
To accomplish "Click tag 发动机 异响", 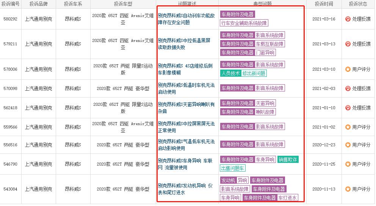I will point(234,180).
